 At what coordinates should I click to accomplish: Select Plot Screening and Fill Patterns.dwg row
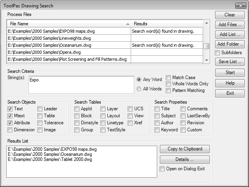pyautogui.click(x=105, y=59)
